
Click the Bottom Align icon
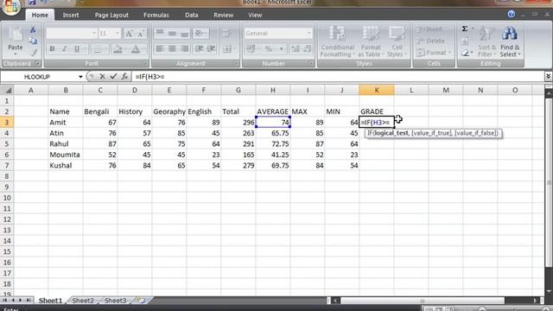click(184, 33)
